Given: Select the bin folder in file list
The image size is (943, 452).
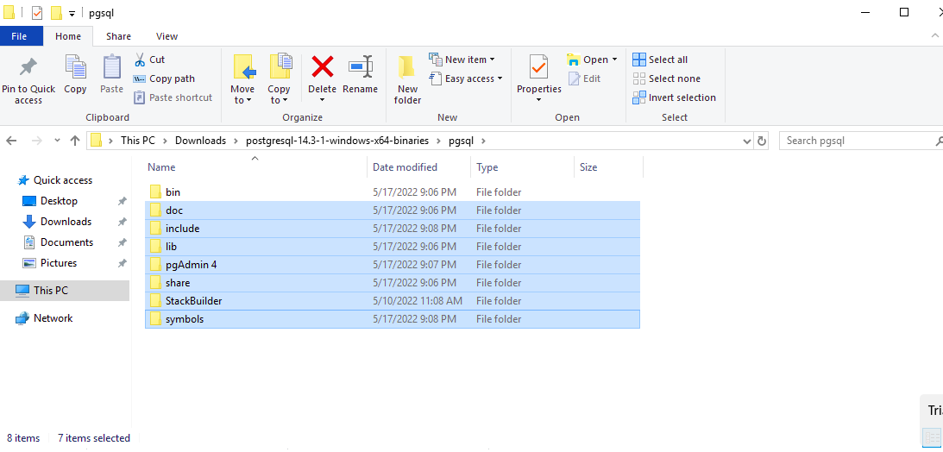Looking at the screenshot, I should [x=173, y=192].
